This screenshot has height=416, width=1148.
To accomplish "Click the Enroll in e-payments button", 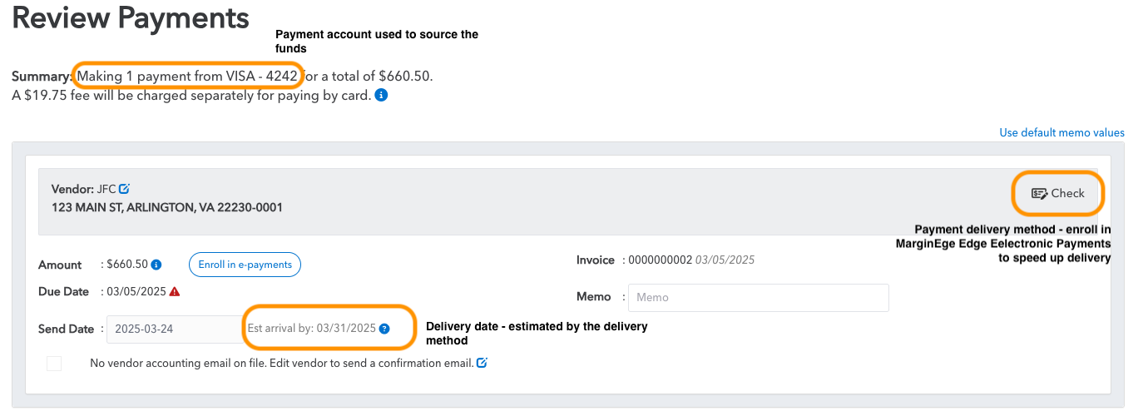I will [x=245, y=265].
